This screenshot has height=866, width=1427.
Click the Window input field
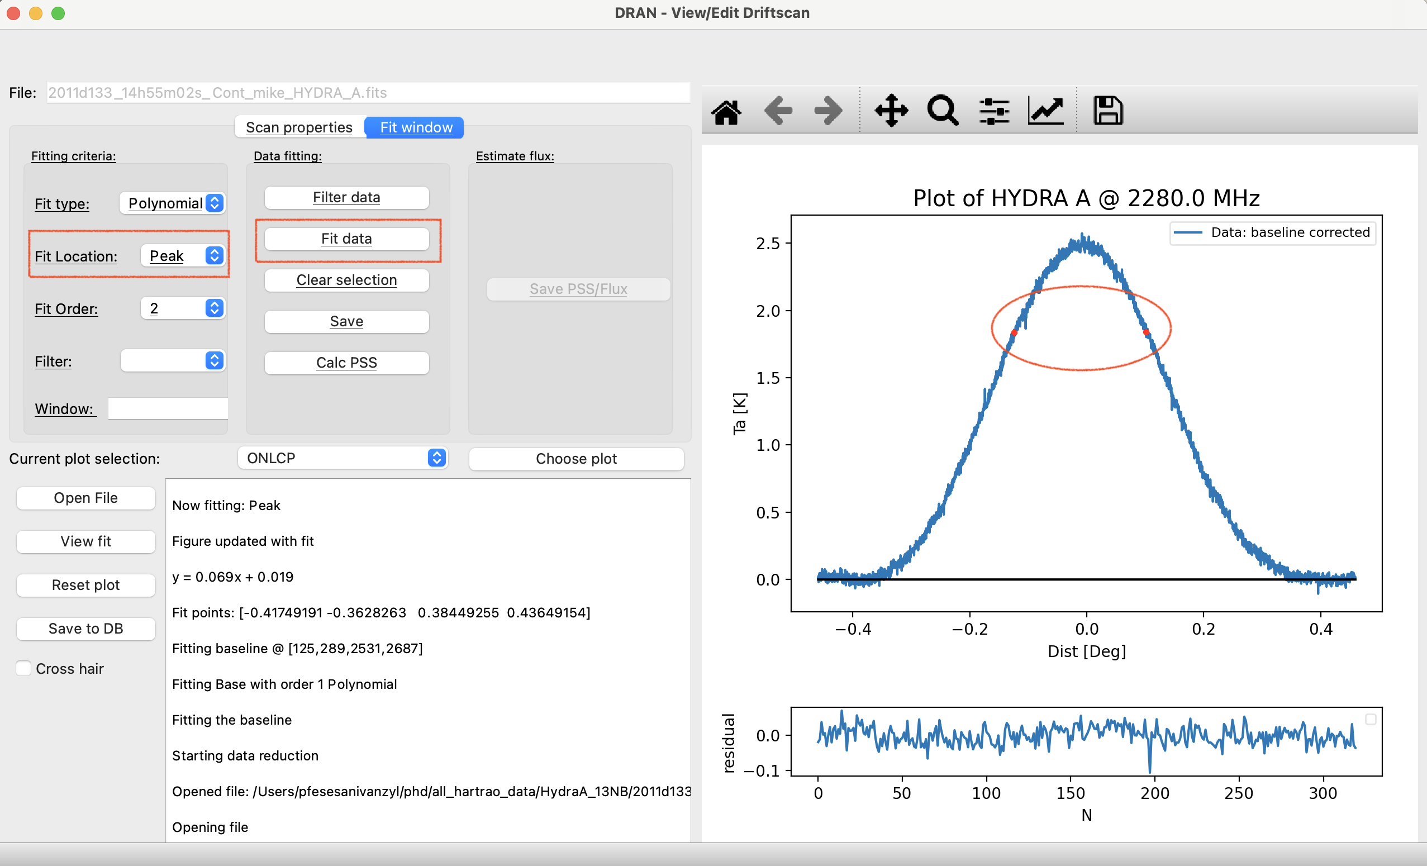pos(168,409)
